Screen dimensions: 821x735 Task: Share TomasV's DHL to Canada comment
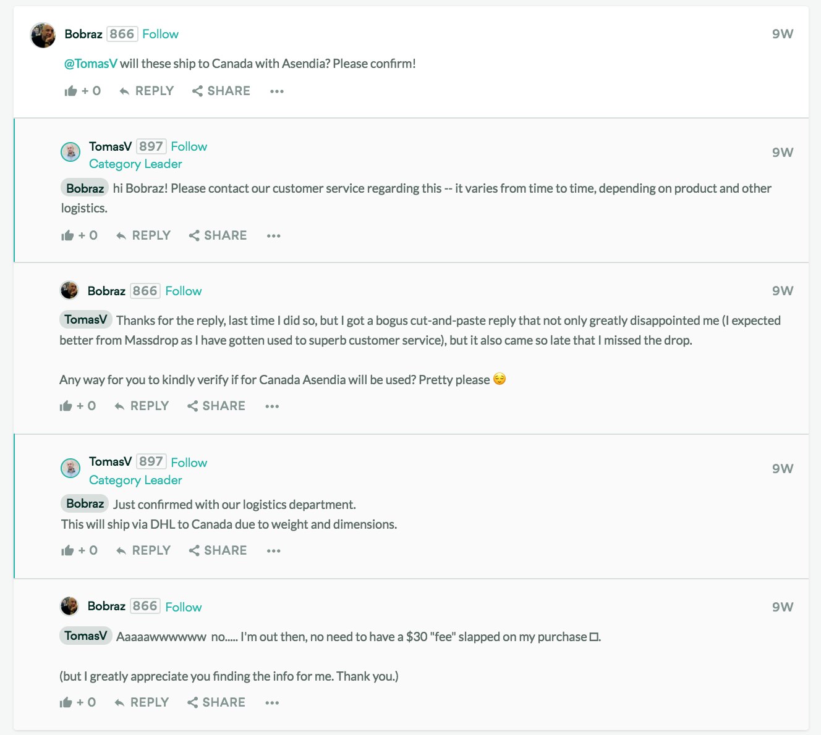[218, 551]
